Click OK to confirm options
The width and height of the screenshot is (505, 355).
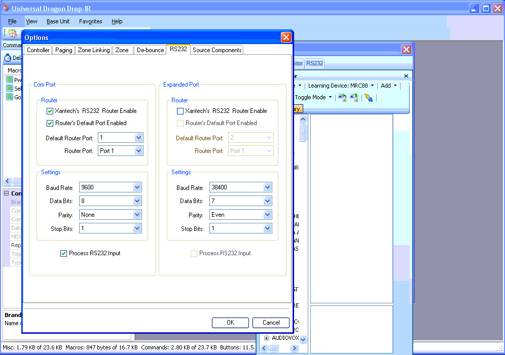pos(230,323)
